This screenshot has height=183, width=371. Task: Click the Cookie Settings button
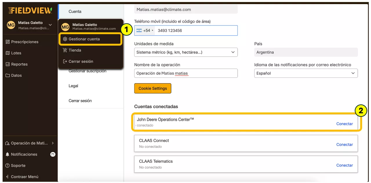click(153, 88)
